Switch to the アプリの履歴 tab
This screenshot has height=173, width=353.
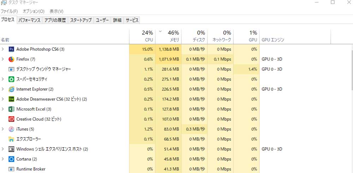[55, 20]
